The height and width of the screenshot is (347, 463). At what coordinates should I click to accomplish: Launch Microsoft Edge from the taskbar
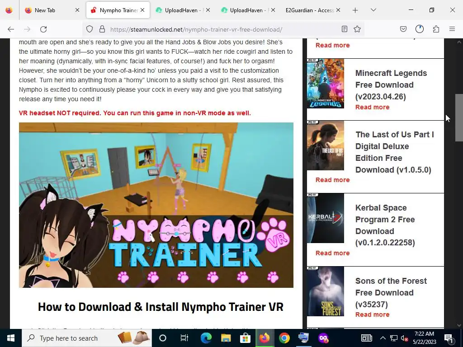pos(206,338)
